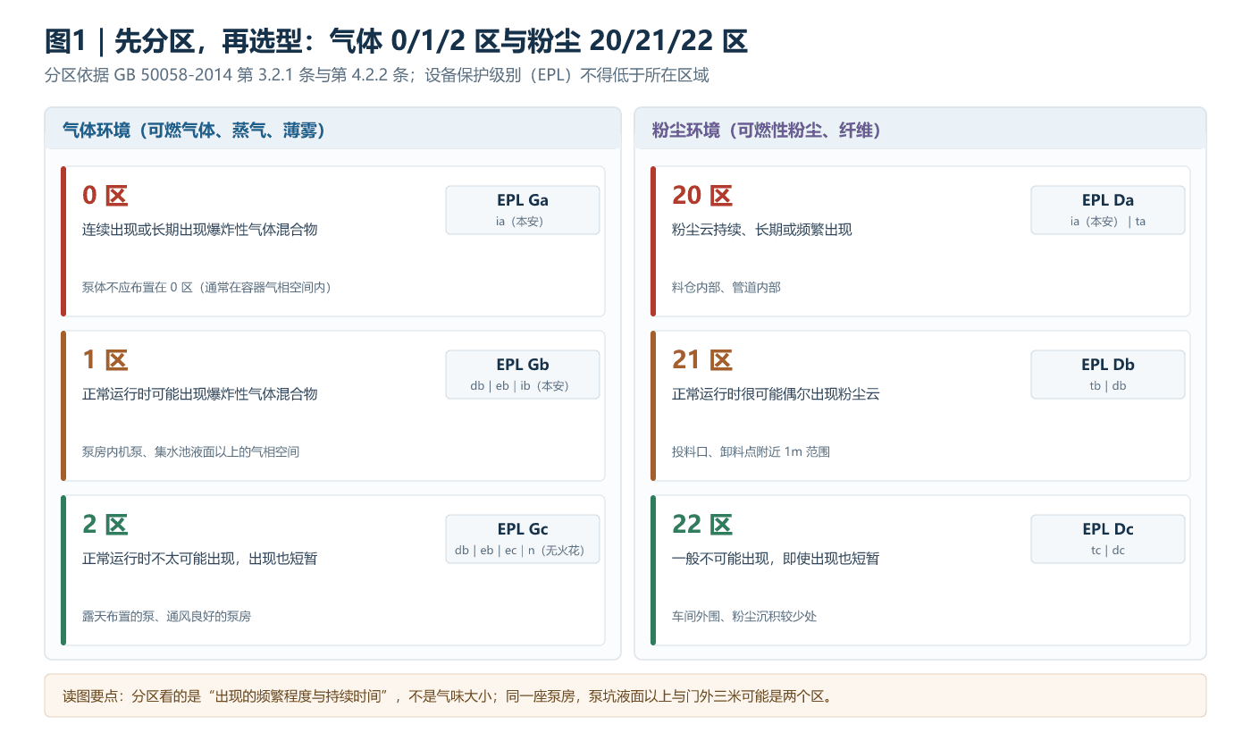This screenshot has width=1251, height=733.
Task: Select the subtitle citing "GB 50058-2014"
Action: coord(376,75)
